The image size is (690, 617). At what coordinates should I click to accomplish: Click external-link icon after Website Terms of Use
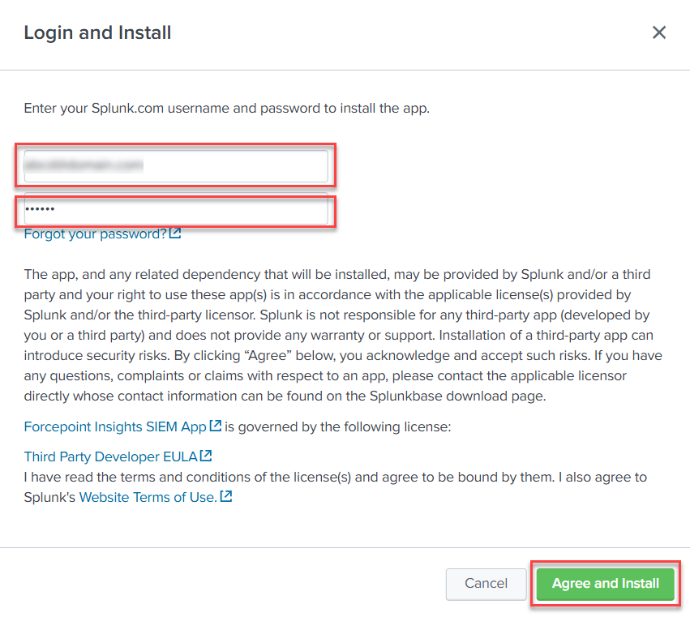(x=226, y=497)
